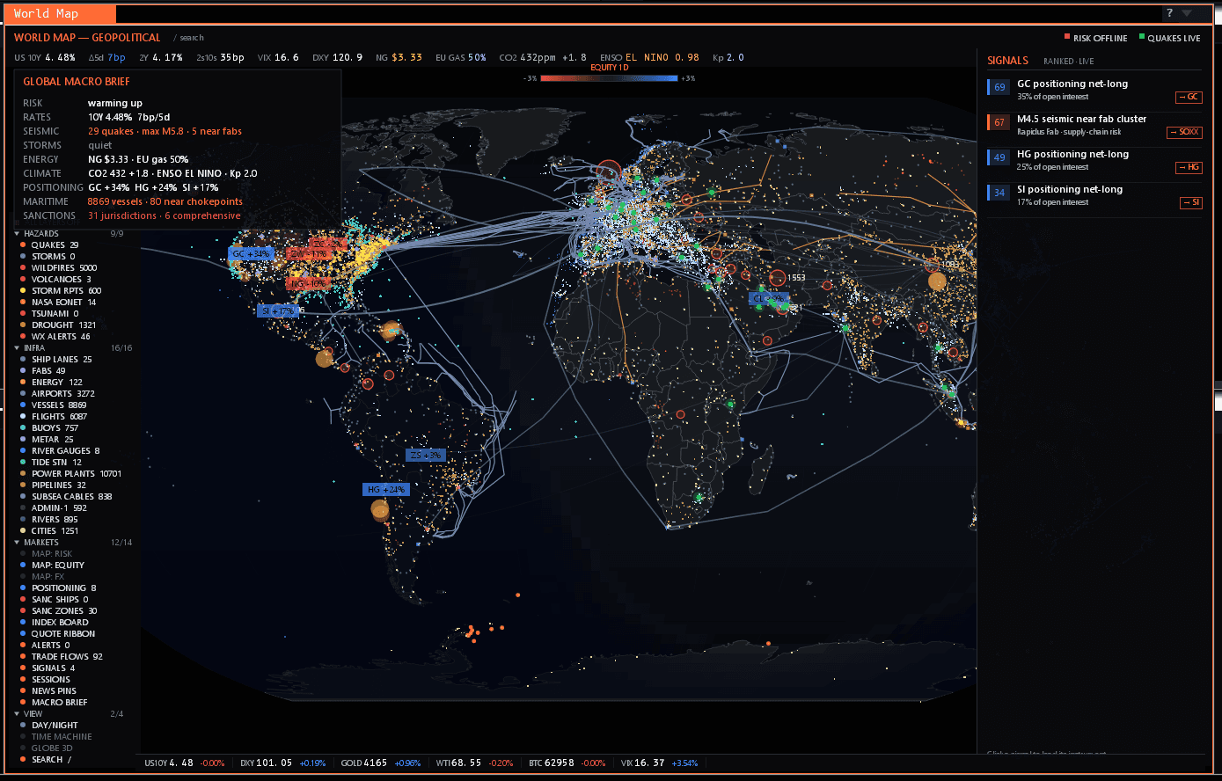Toggle the NEWS PINS layer
The image size is (1222, 781).
click(x=48, y=690)
